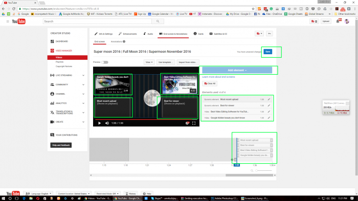The width and height of the screenshot is (358, 201).
Task: Open Playlists under Video Manager
Action: tap(60, 62)
